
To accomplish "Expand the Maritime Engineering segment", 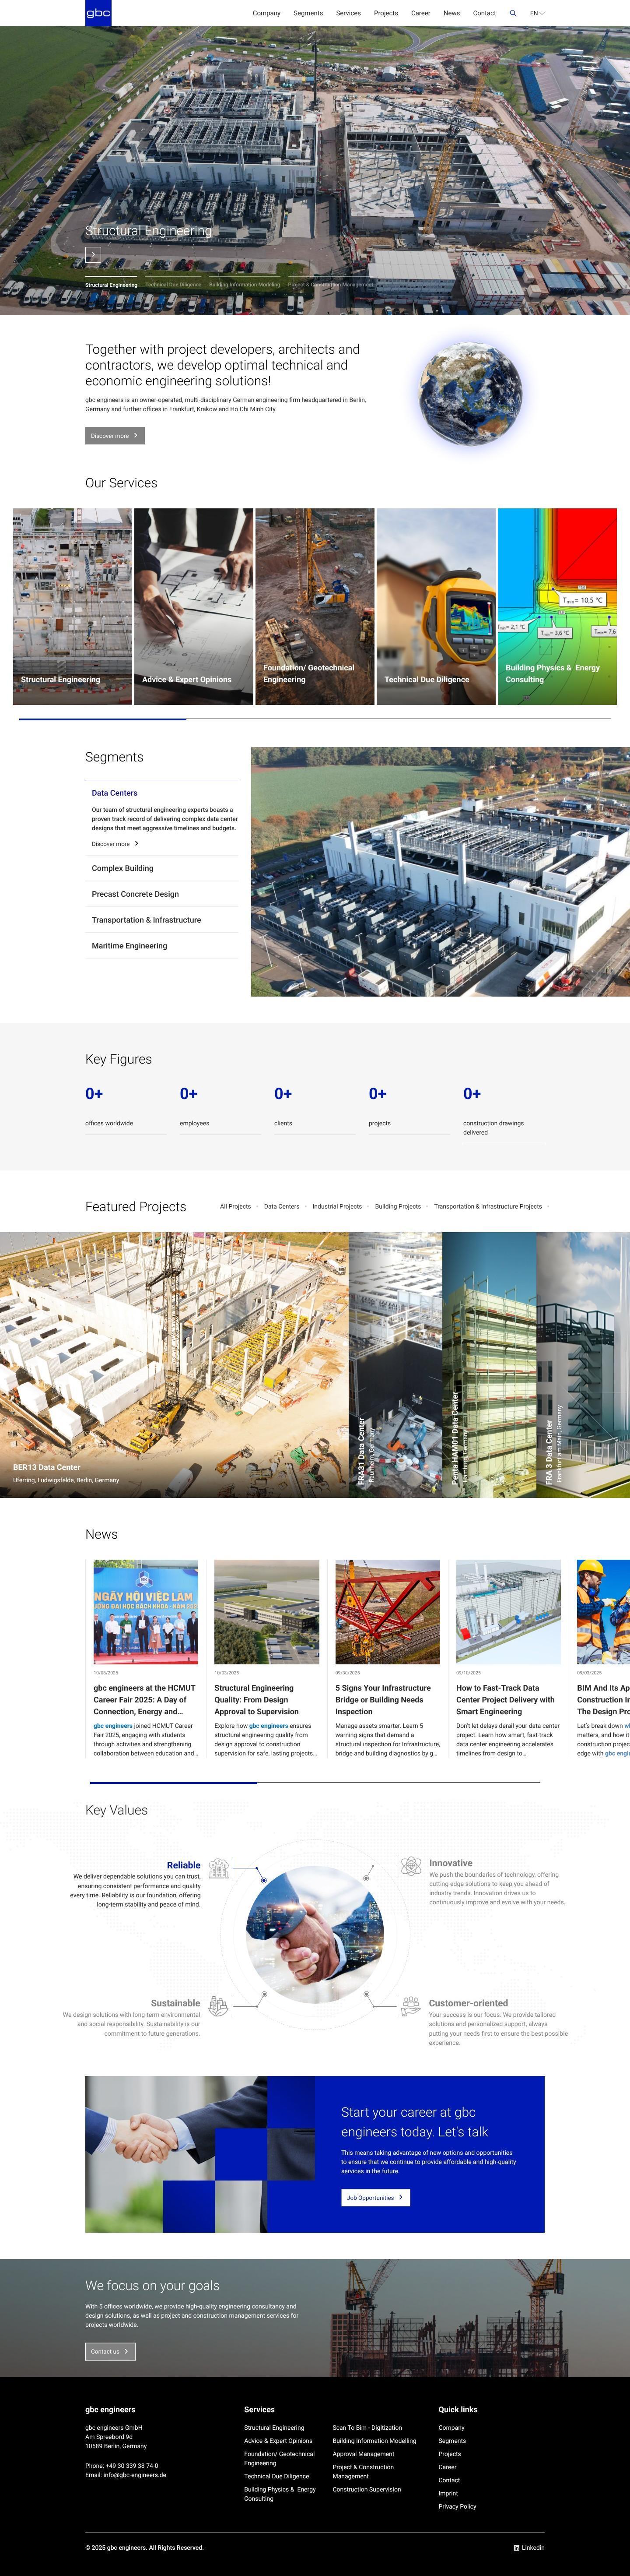I will coord(130,946).
